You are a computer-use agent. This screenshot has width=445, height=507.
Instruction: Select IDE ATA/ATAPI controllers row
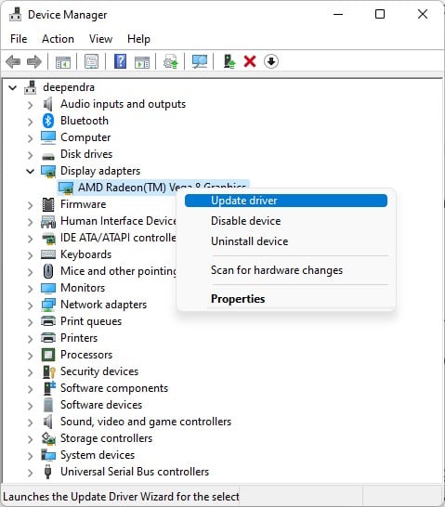click(118, 238)
